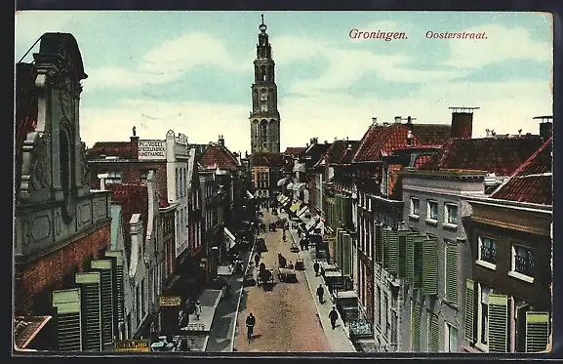The height and width of the screenshot is (364, 563).
Task: Click the green shutter at the bottom right corner
Action: pyautogui.click(x=538, y=331)
